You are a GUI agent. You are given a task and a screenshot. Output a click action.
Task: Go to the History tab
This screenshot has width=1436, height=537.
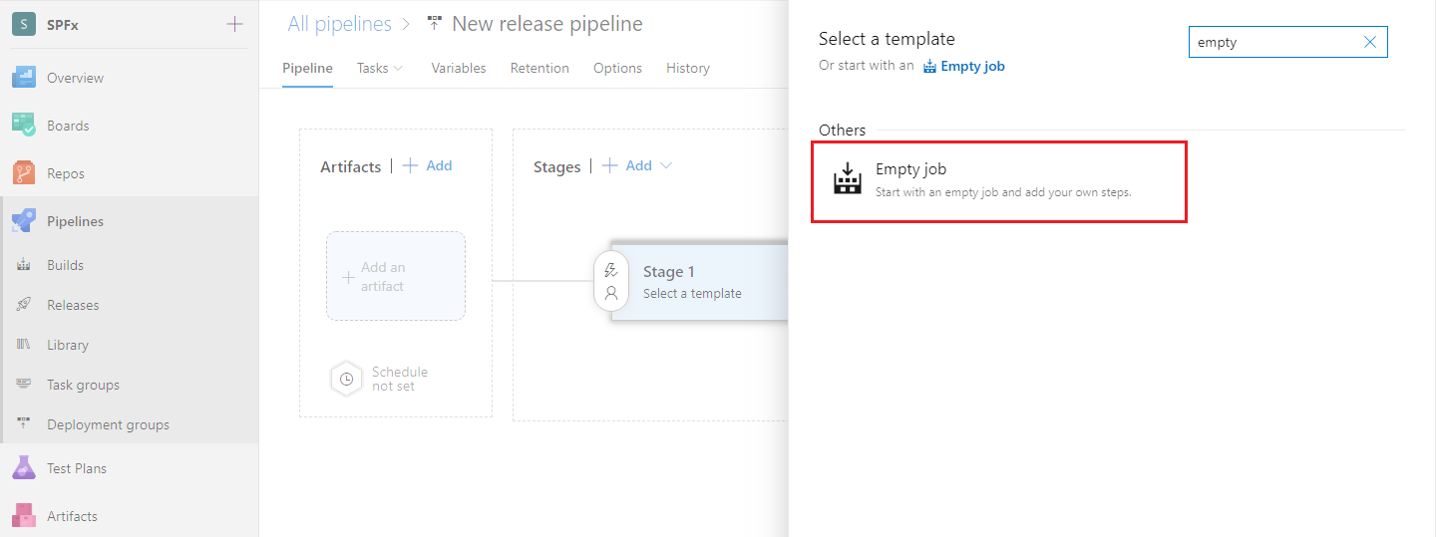coord(687,68)
